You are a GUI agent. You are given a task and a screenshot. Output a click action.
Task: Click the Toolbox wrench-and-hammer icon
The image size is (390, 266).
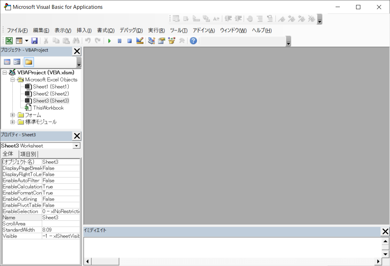click(x=182, y=41)
